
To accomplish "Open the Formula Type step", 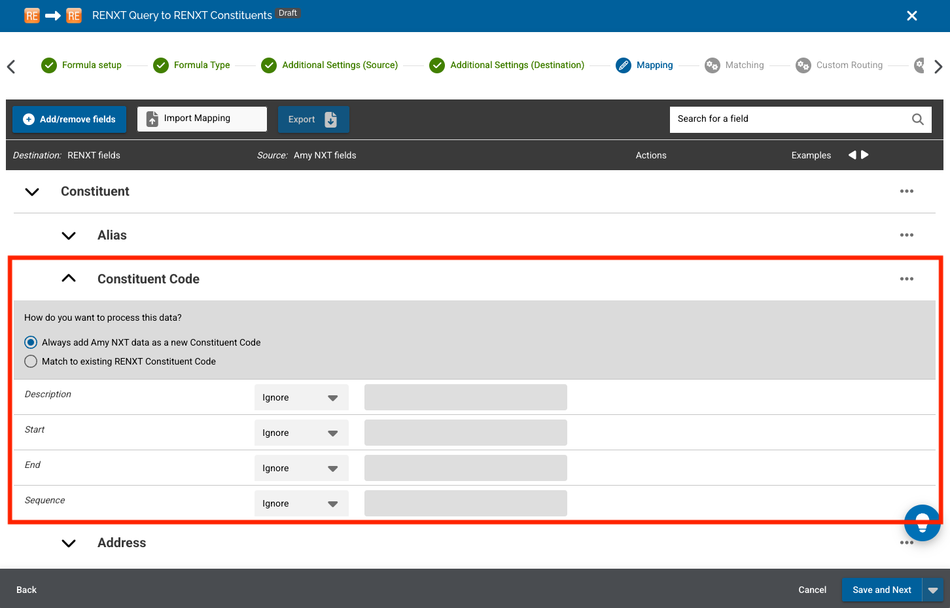I will pyautogui.click(x=192, y=65).
